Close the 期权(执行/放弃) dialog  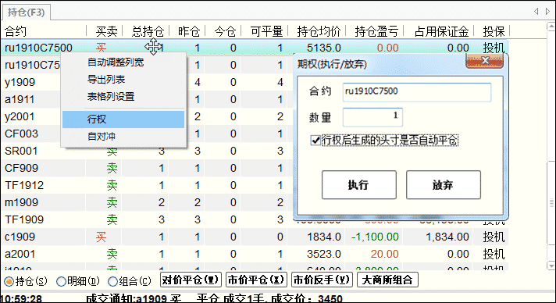(484, 61)
